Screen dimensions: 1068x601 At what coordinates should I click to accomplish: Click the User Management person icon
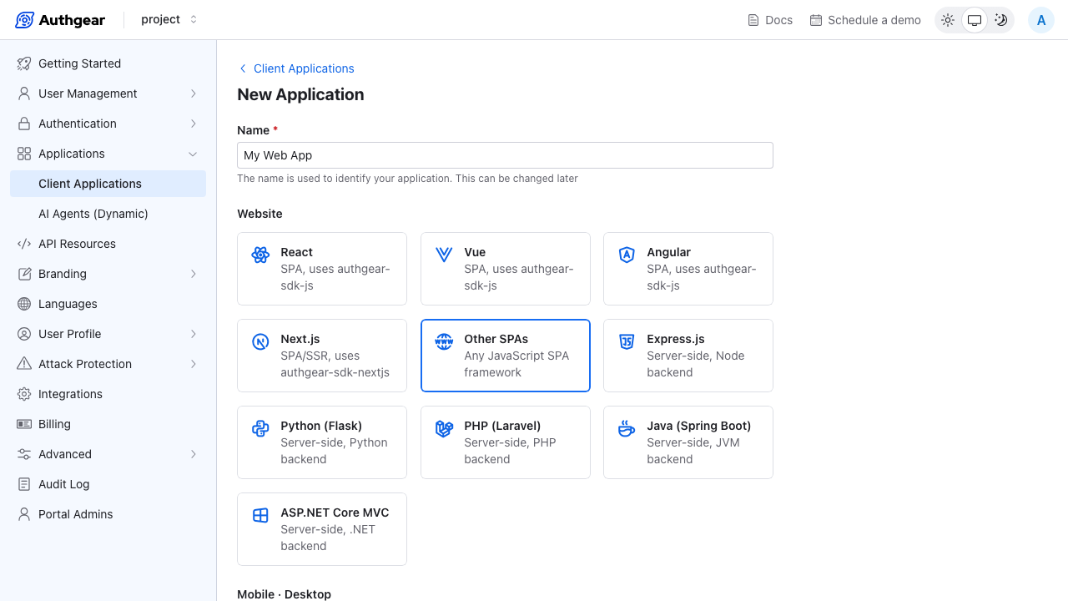pyautogui.click(x=24, y=93)
